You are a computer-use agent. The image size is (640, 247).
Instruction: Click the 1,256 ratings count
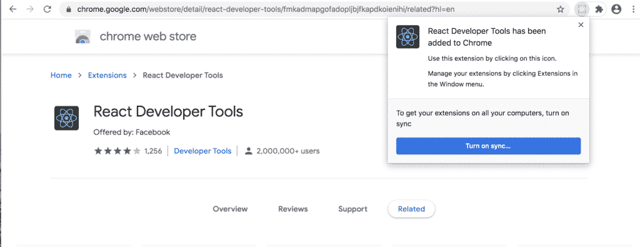(153, 151)
